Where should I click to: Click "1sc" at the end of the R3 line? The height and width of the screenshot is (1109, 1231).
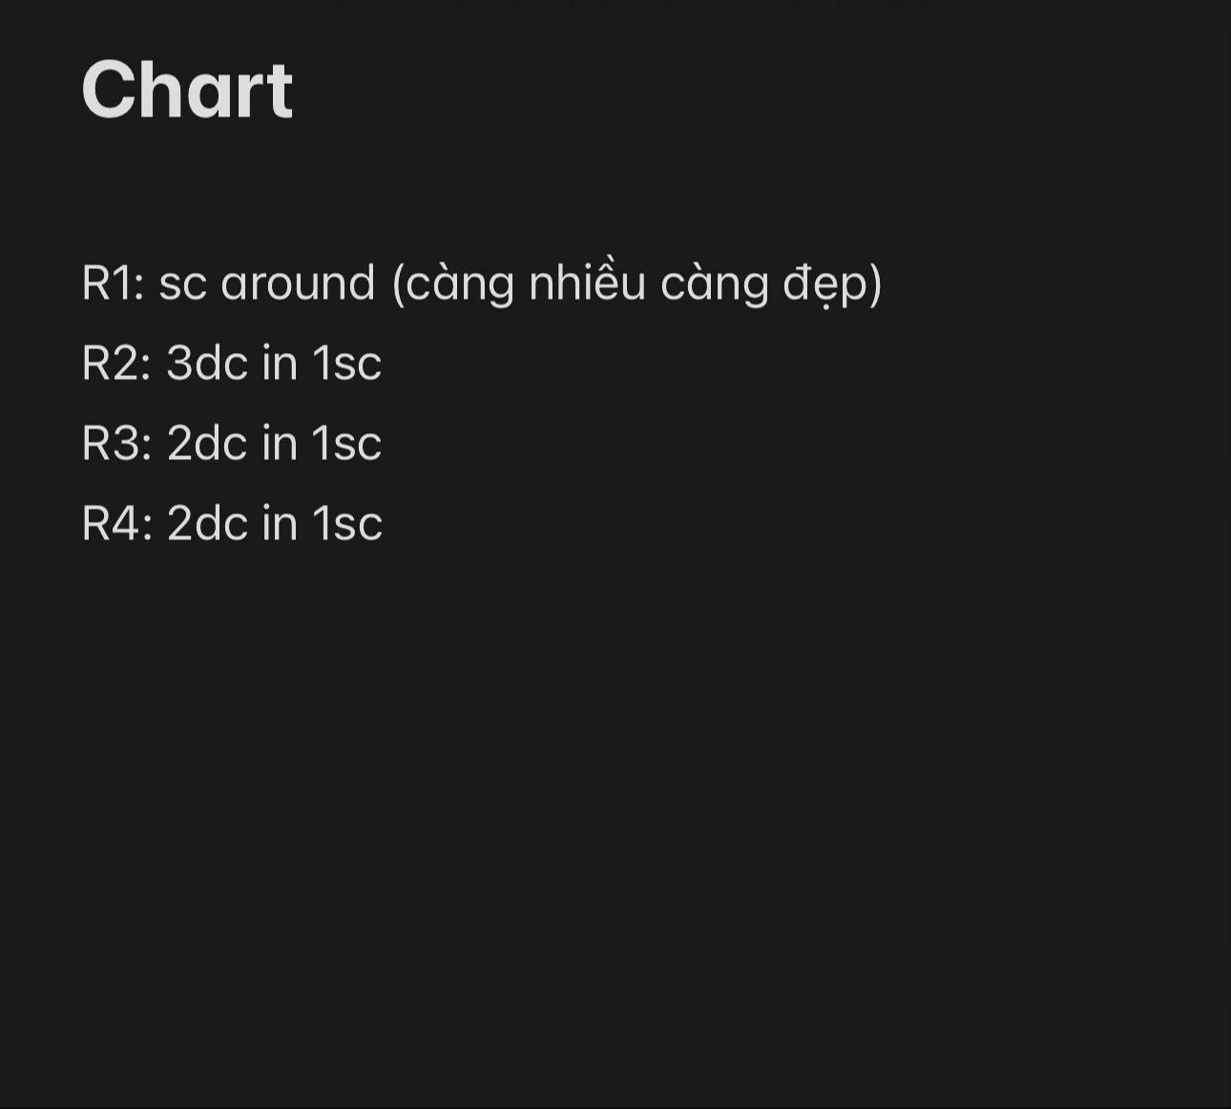coord(347,444)
